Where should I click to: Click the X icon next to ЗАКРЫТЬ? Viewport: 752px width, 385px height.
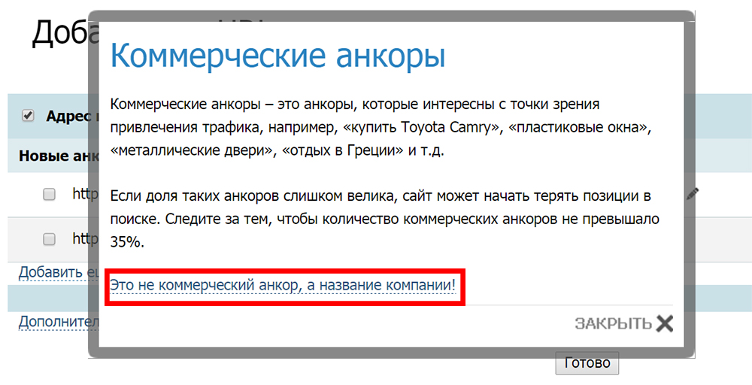(664, 323)
